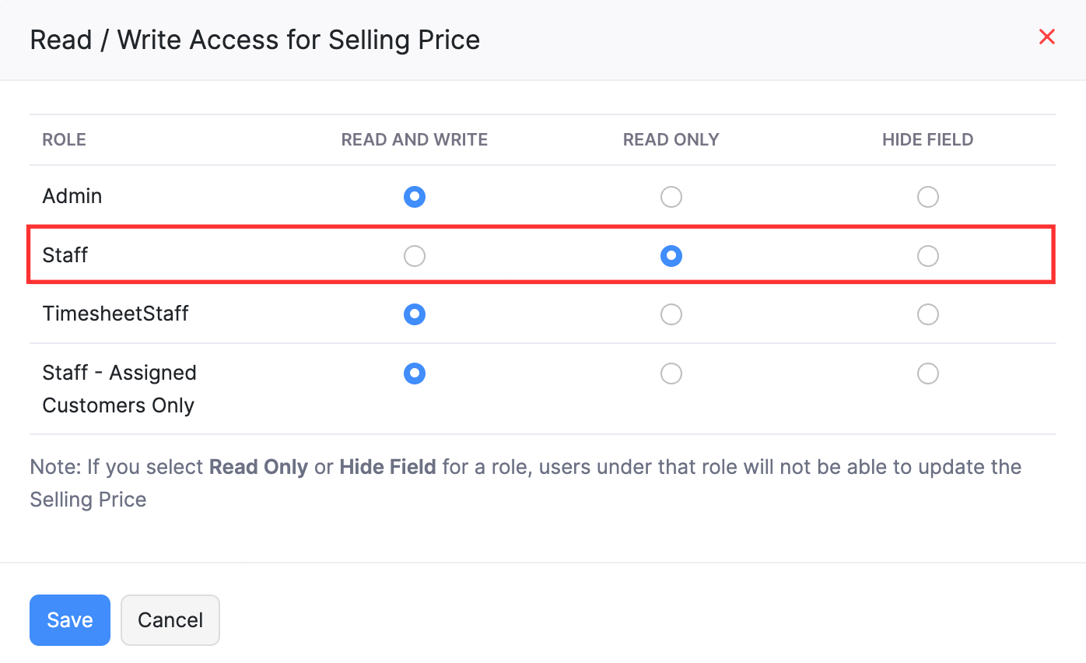
Task: Select Hide Field for Admin role
Action: coord(928,197)
